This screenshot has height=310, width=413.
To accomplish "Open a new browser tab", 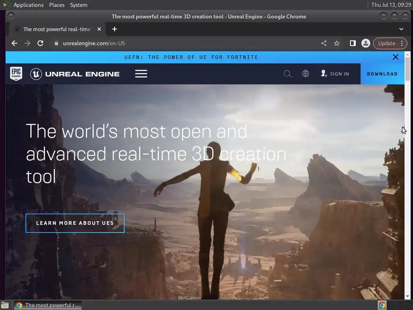I will pos(114,29).
